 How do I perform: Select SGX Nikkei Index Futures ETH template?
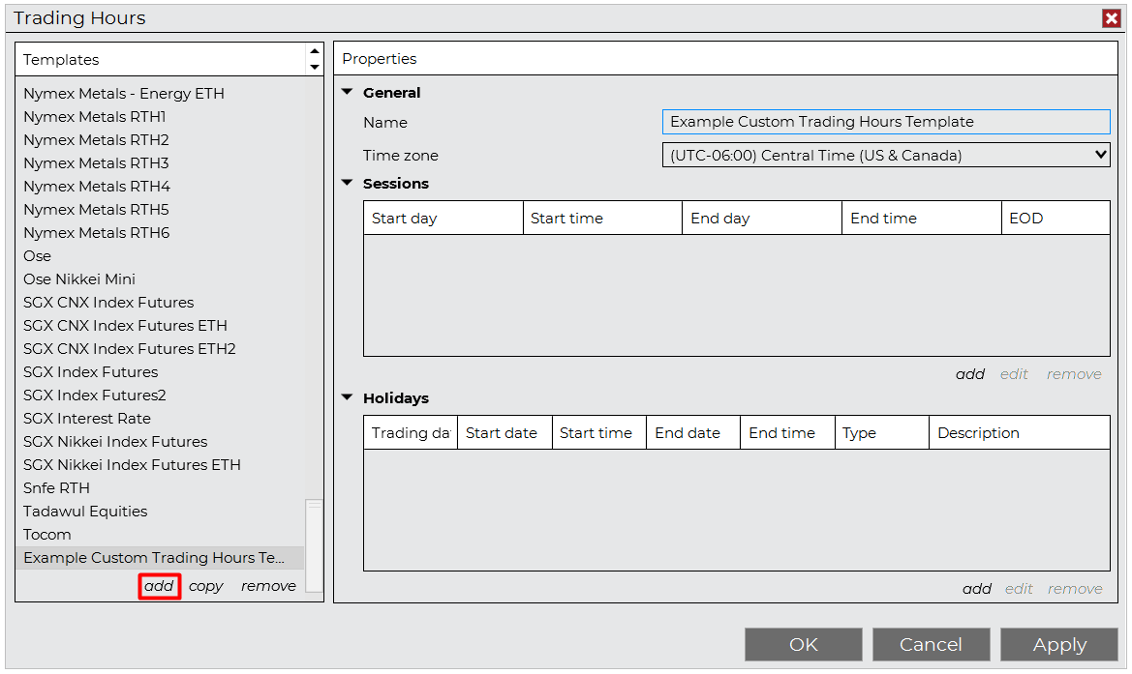[132, 465]
